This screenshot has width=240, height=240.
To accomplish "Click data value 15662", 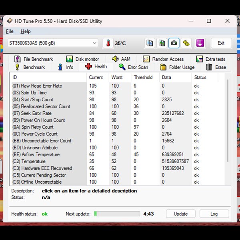I will click(168, 141).
